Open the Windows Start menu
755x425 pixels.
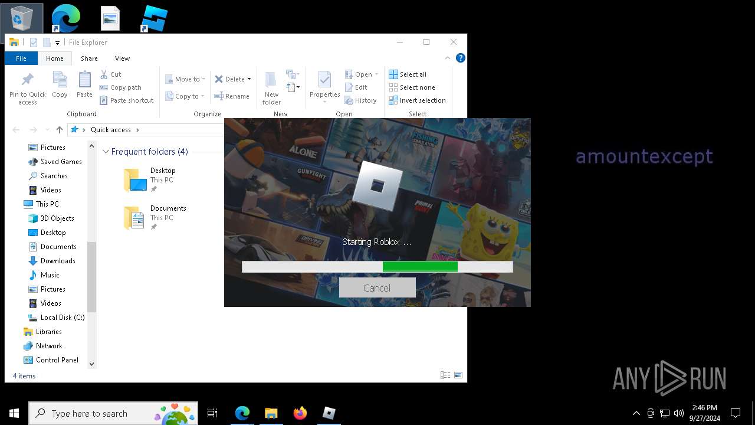(14, 413)
